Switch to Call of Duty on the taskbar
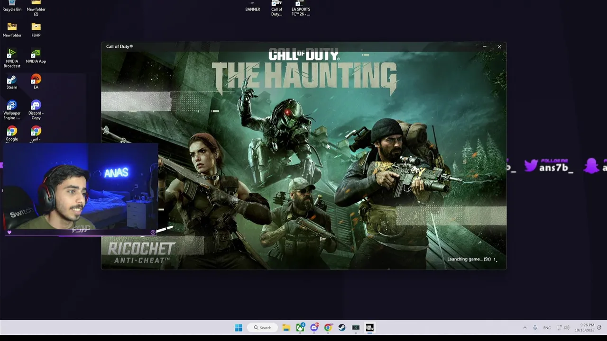607x341 pixels. 370,328
